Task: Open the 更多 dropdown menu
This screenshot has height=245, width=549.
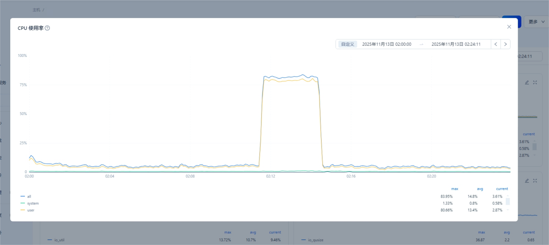Action: pos(536,22)
